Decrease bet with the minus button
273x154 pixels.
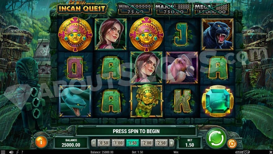pos(94,143)
